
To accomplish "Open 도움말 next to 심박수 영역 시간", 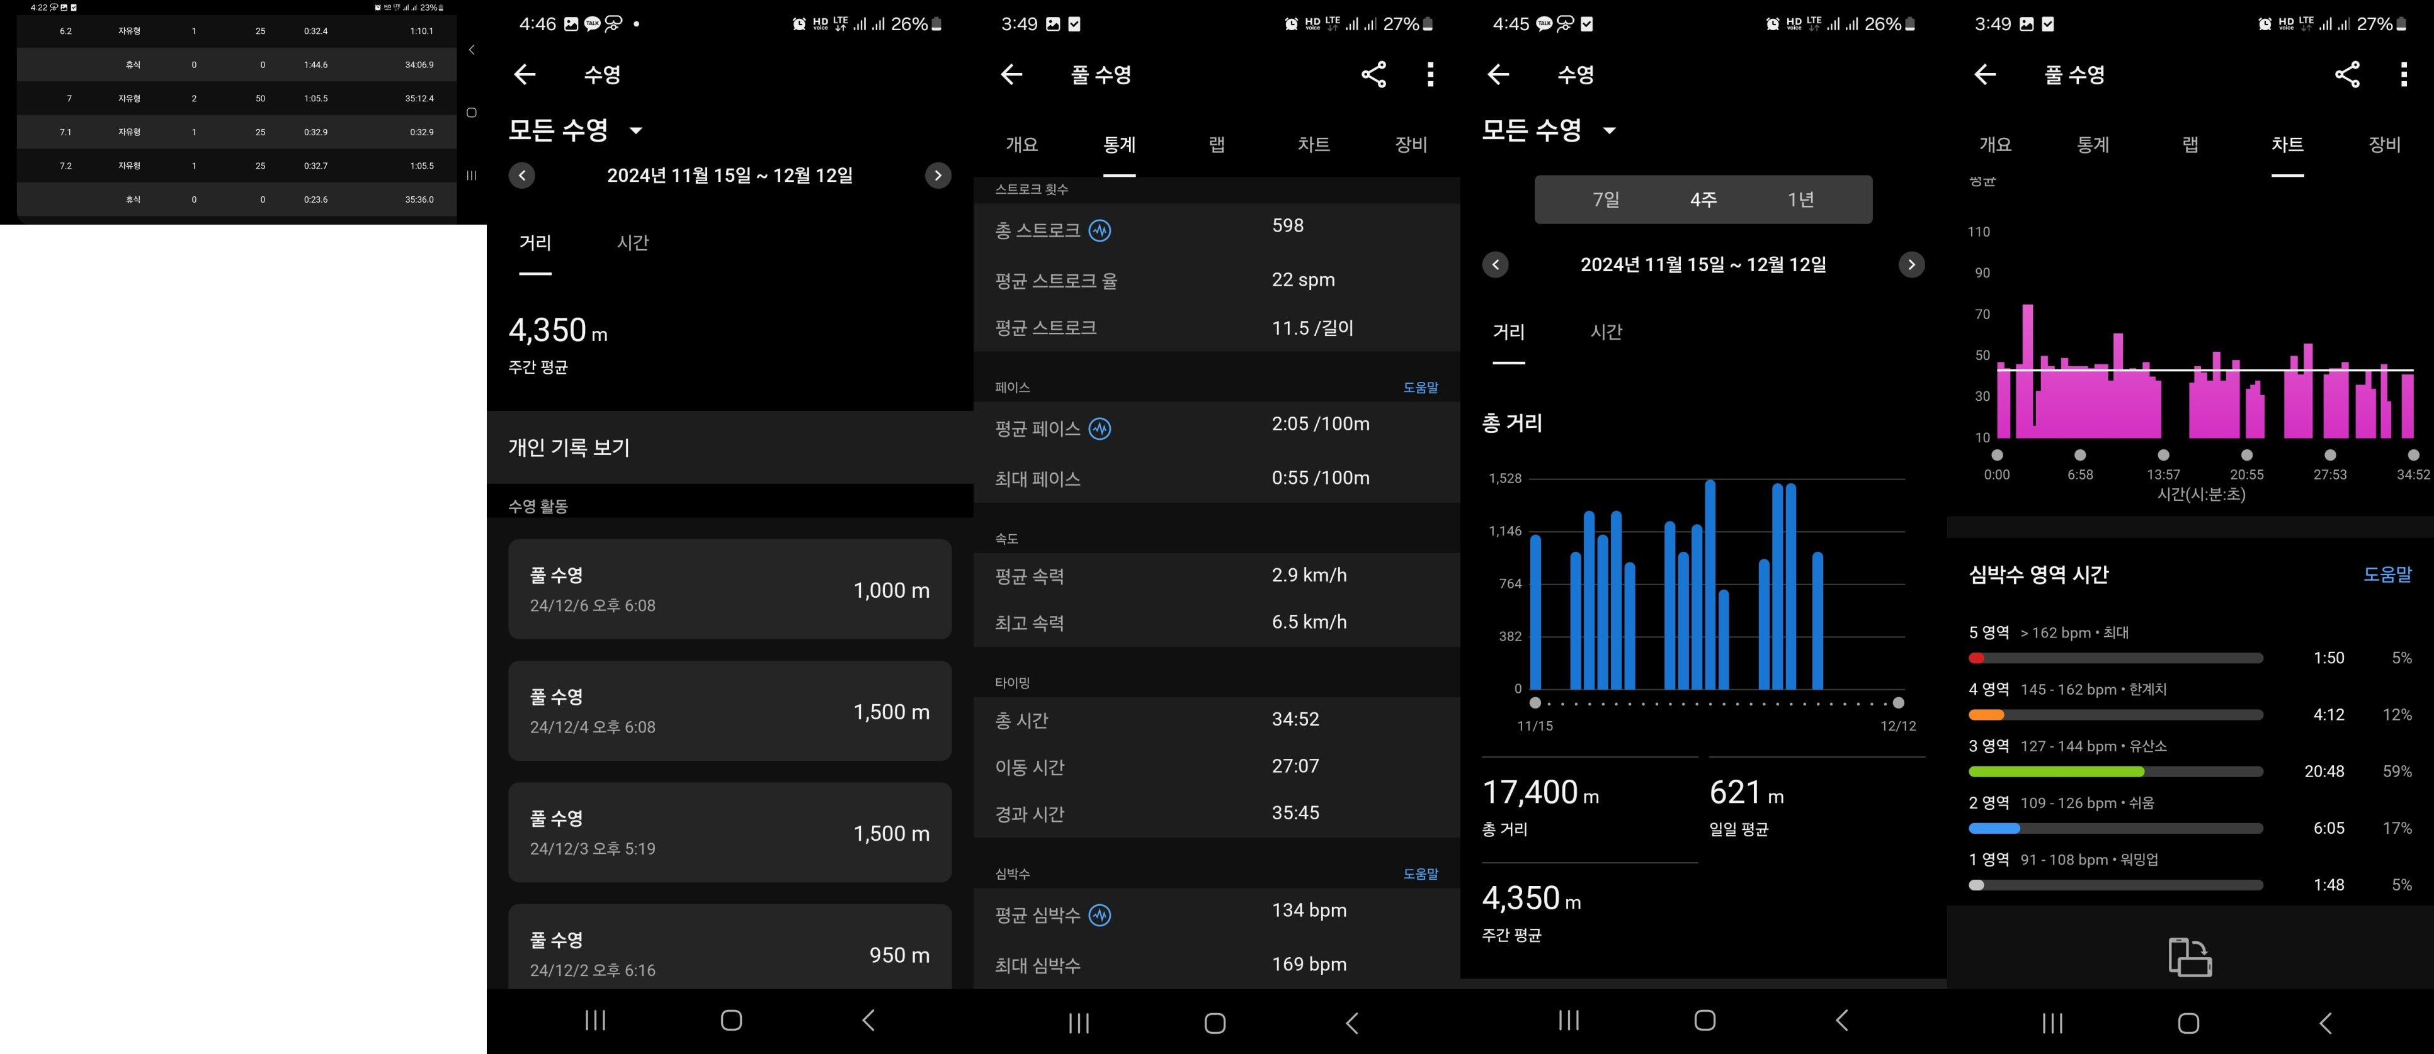I will [2387, 575].
